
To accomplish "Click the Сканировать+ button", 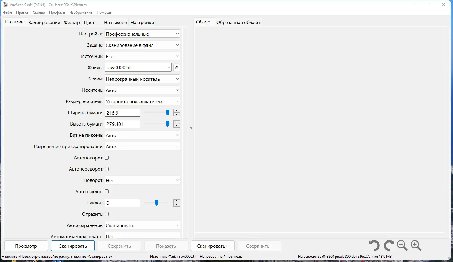I will (x=212, y=246).
